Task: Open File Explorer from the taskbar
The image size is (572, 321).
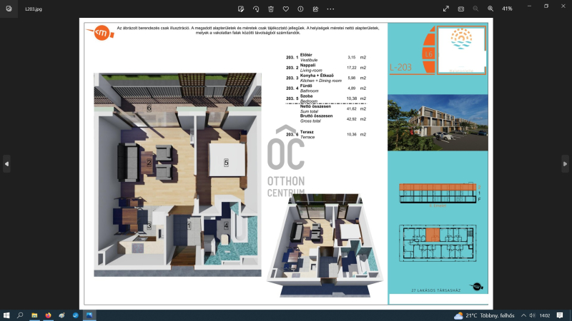Action: [x=34, y=315]
